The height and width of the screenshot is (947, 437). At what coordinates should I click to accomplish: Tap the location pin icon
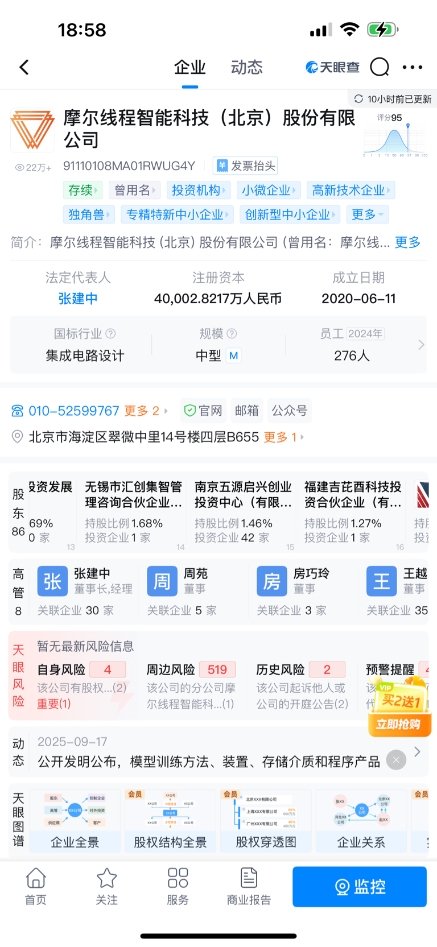click(x=18, y=437)
